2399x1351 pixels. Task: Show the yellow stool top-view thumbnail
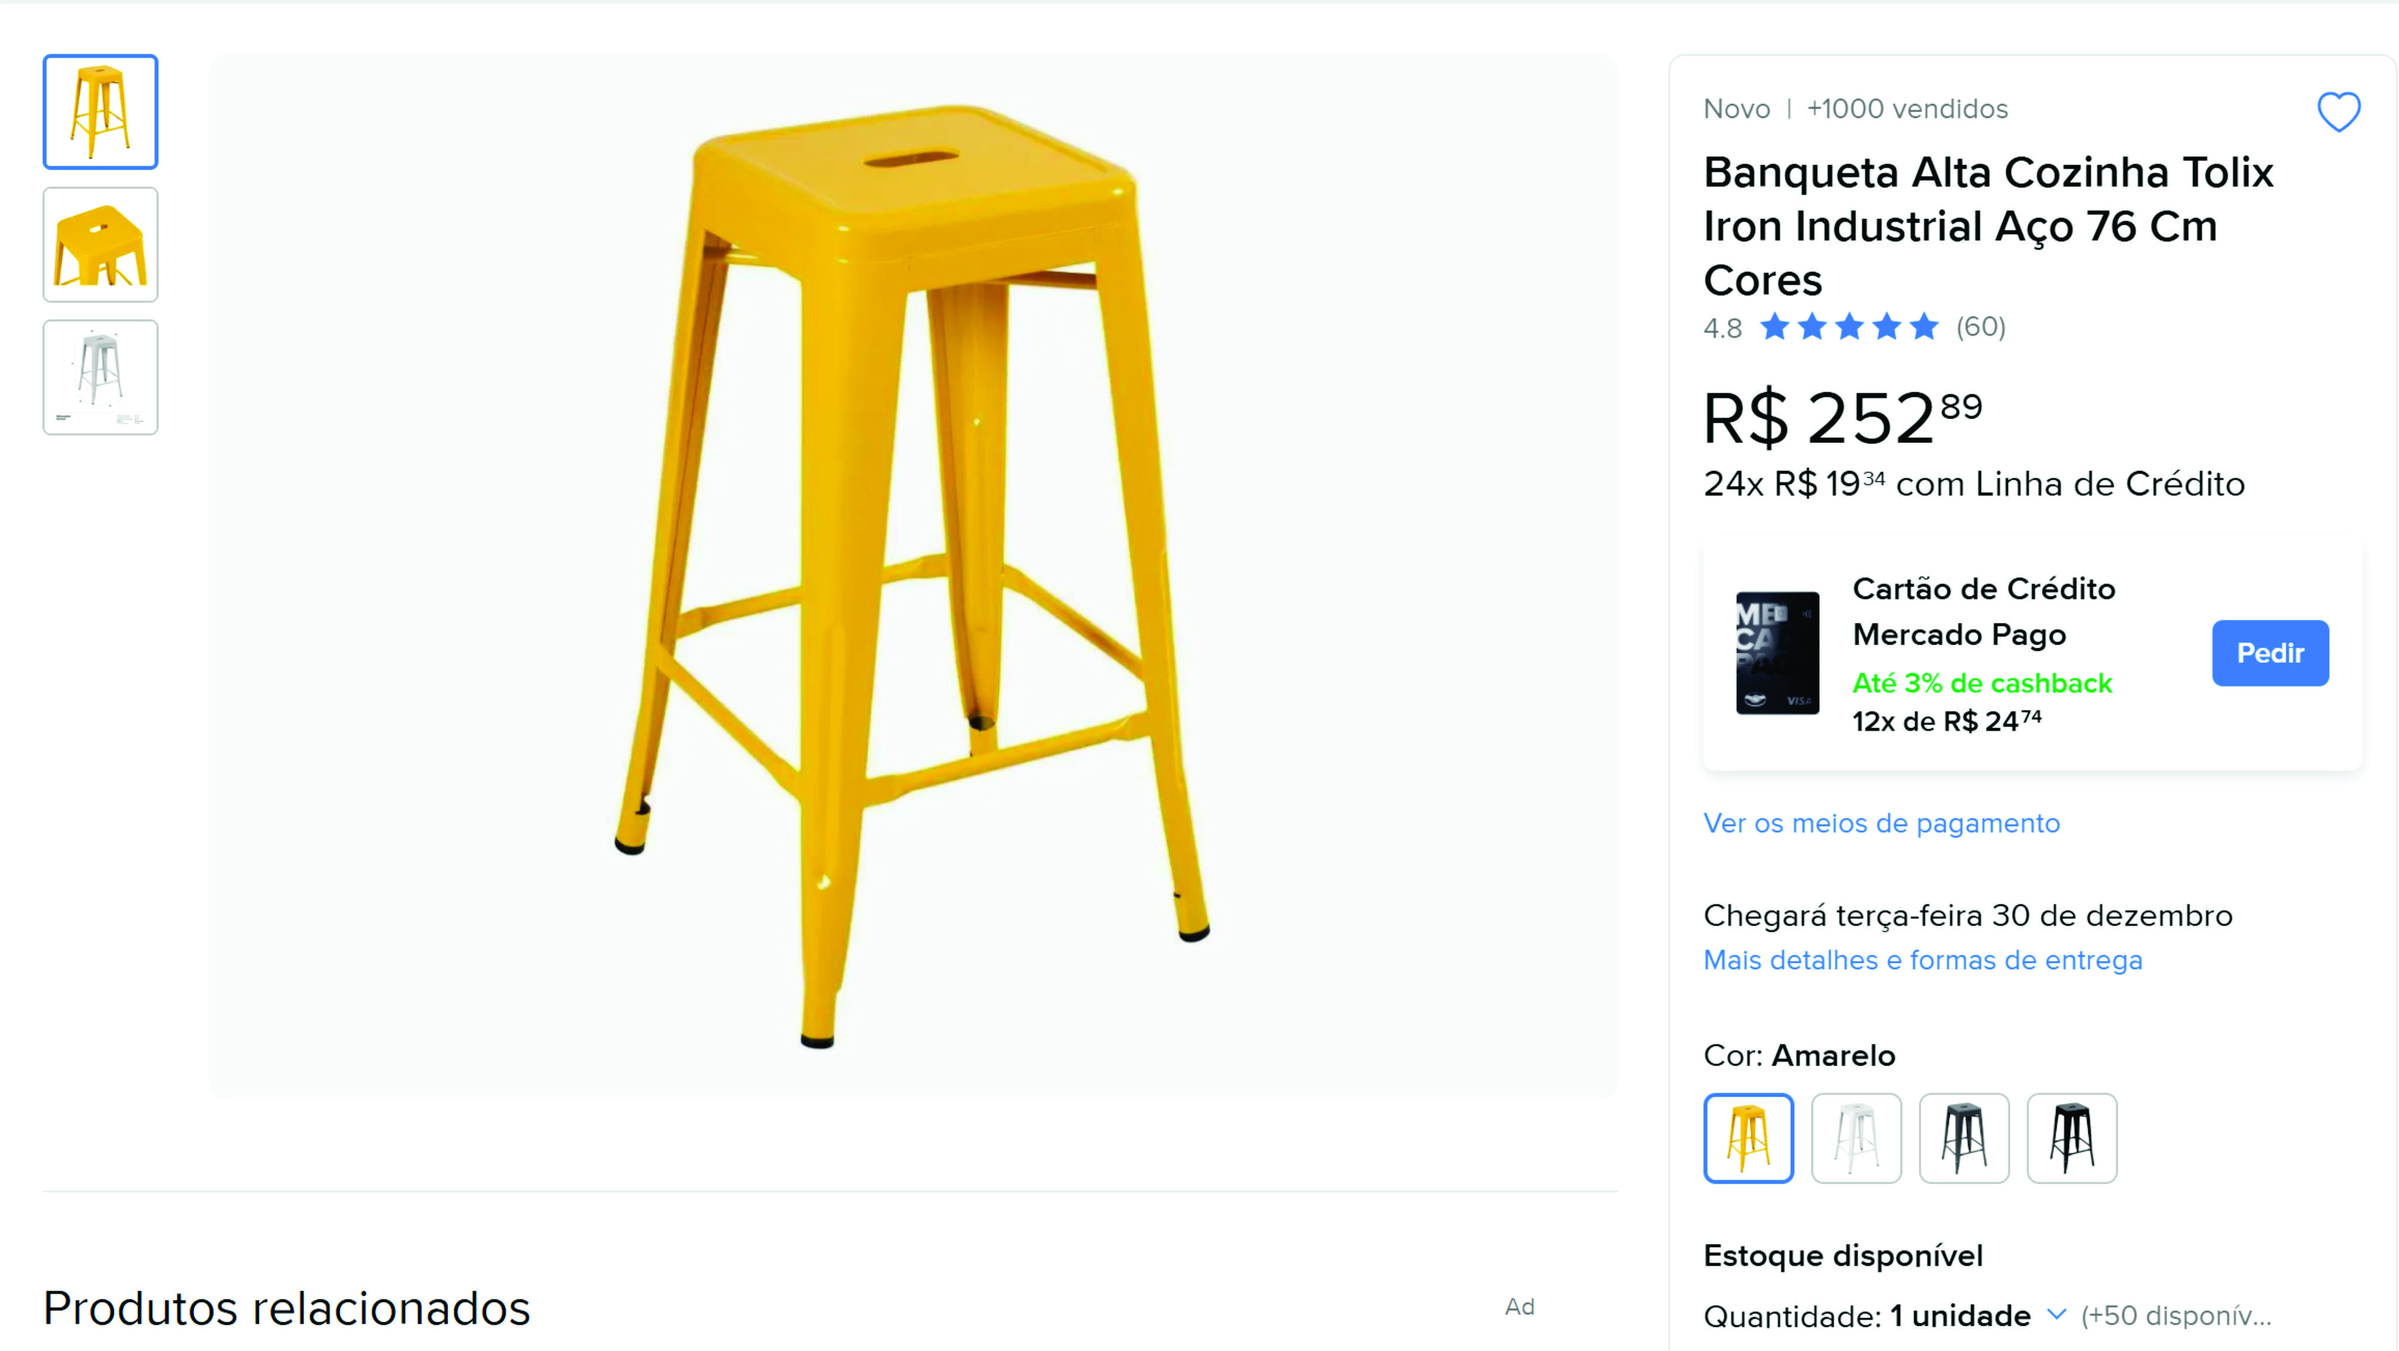pyautogui.click(x=100, y=245)
